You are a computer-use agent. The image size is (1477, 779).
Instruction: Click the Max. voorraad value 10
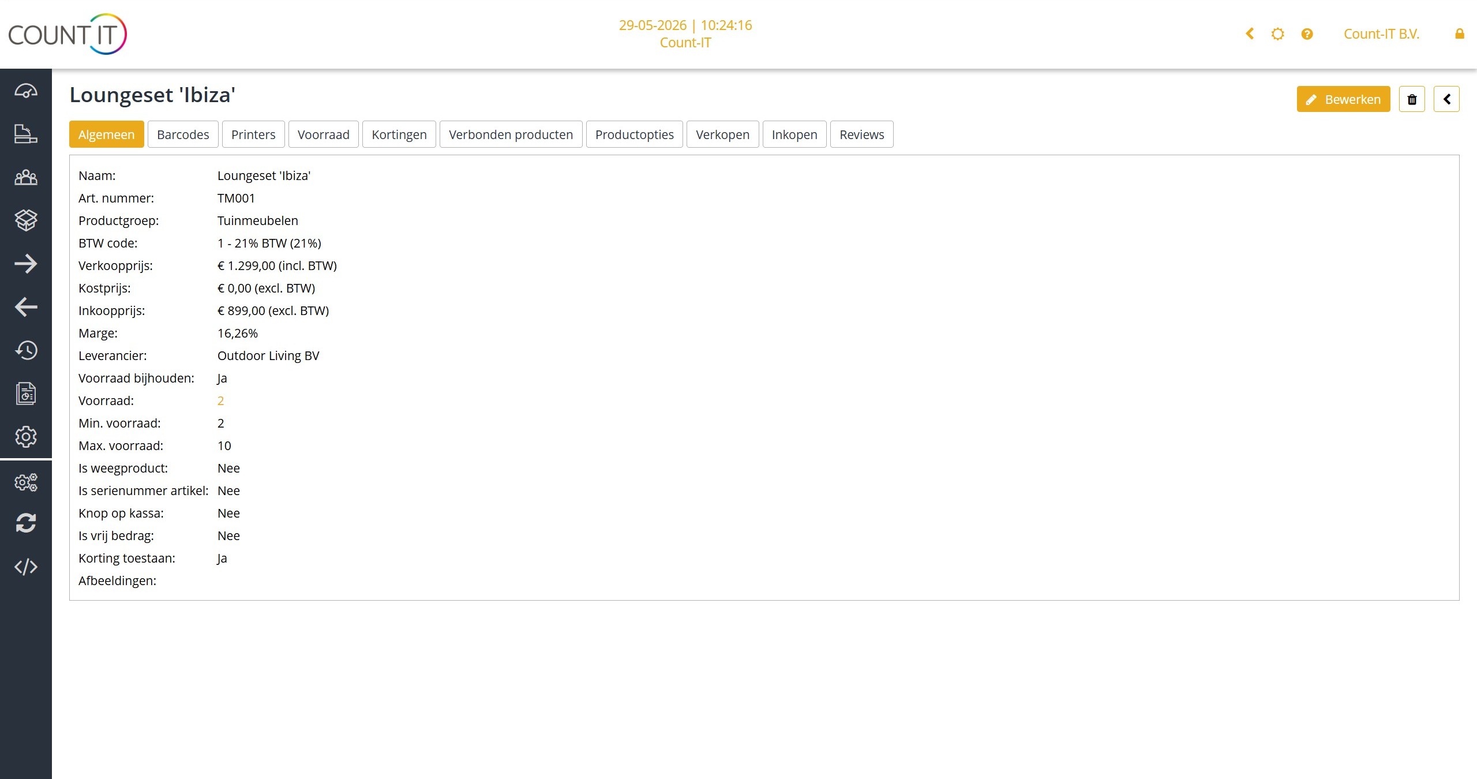click(x=224, y=445)
